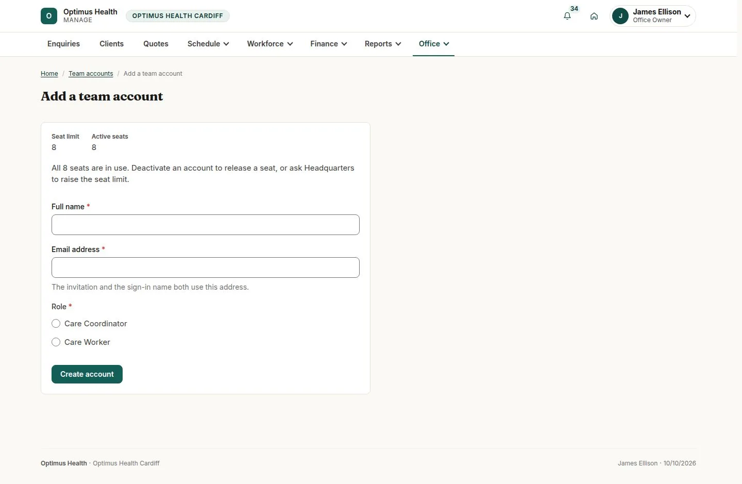This screenshot has height=484, width=742.
Task: Click the notification count "34" badge
Action: [574, 9]
